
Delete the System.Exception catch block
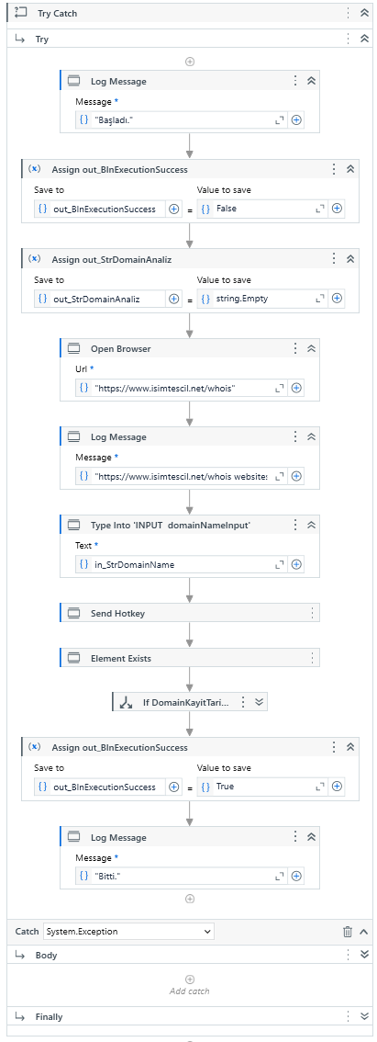click(x=347, y=932)
